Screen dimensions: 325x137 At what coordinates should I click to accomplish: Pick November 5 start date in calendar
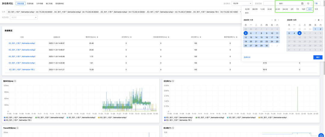pyautogui.click(x=246, y=33)
